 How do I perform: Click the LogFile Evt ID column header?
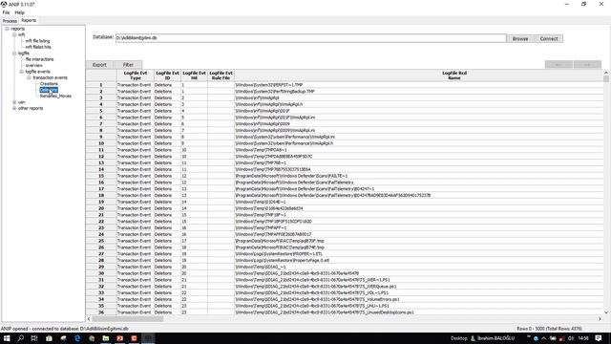[x=167, y=75]
